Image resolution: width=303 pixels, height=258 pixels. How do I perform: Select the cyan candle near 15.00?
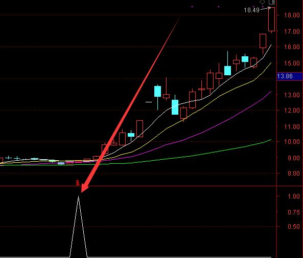point(245,59)
